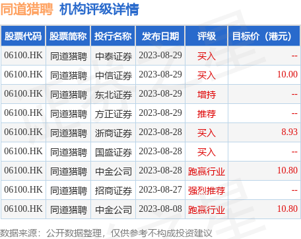Select the 方正证券 cell
The image size is (301, 239).
coord(114,114)
